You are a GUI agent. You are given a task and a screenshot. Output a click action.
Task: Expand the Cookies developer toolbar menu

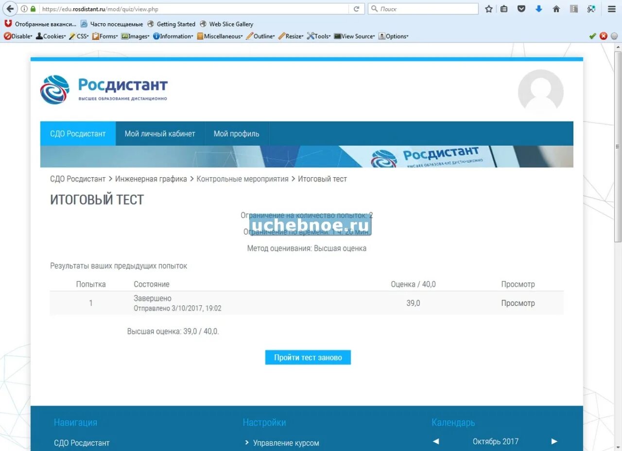[51, 36]
